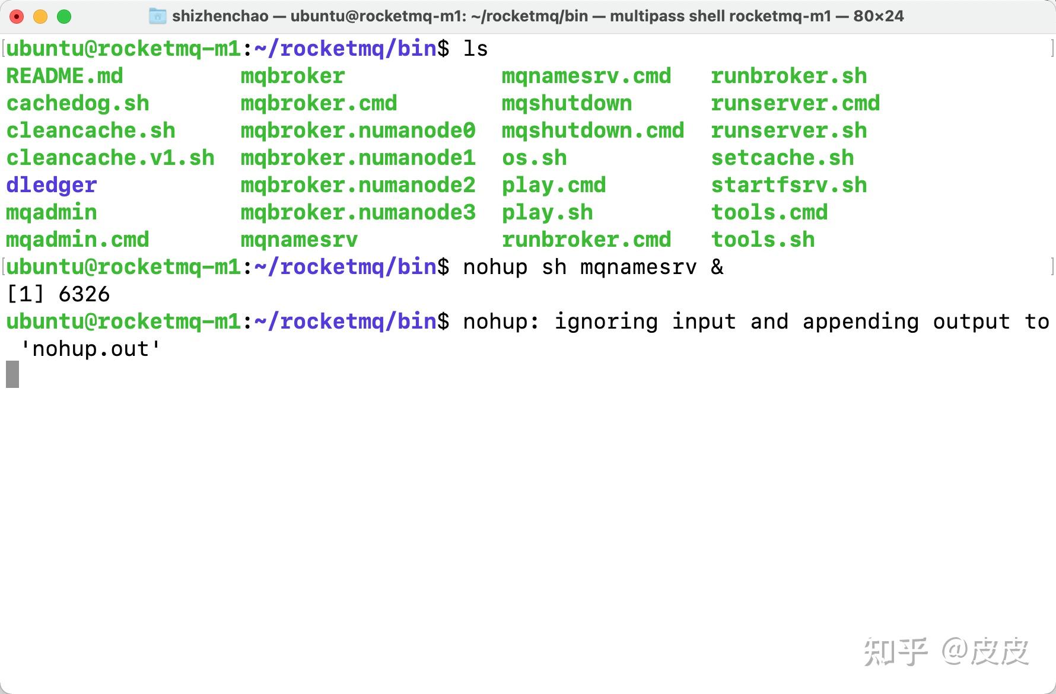Click the cleancache.v1.sh script name
Image resolution: width=1056 pixels, height=694 pixels.
[110, 157]
